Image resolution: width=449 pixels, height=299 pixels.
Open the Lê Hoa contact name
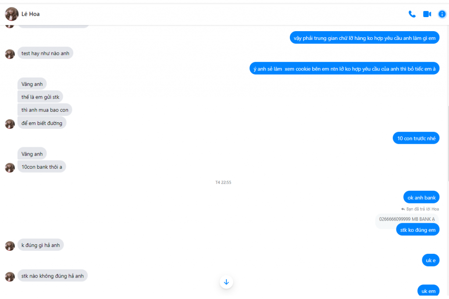(x=30, y=14)
